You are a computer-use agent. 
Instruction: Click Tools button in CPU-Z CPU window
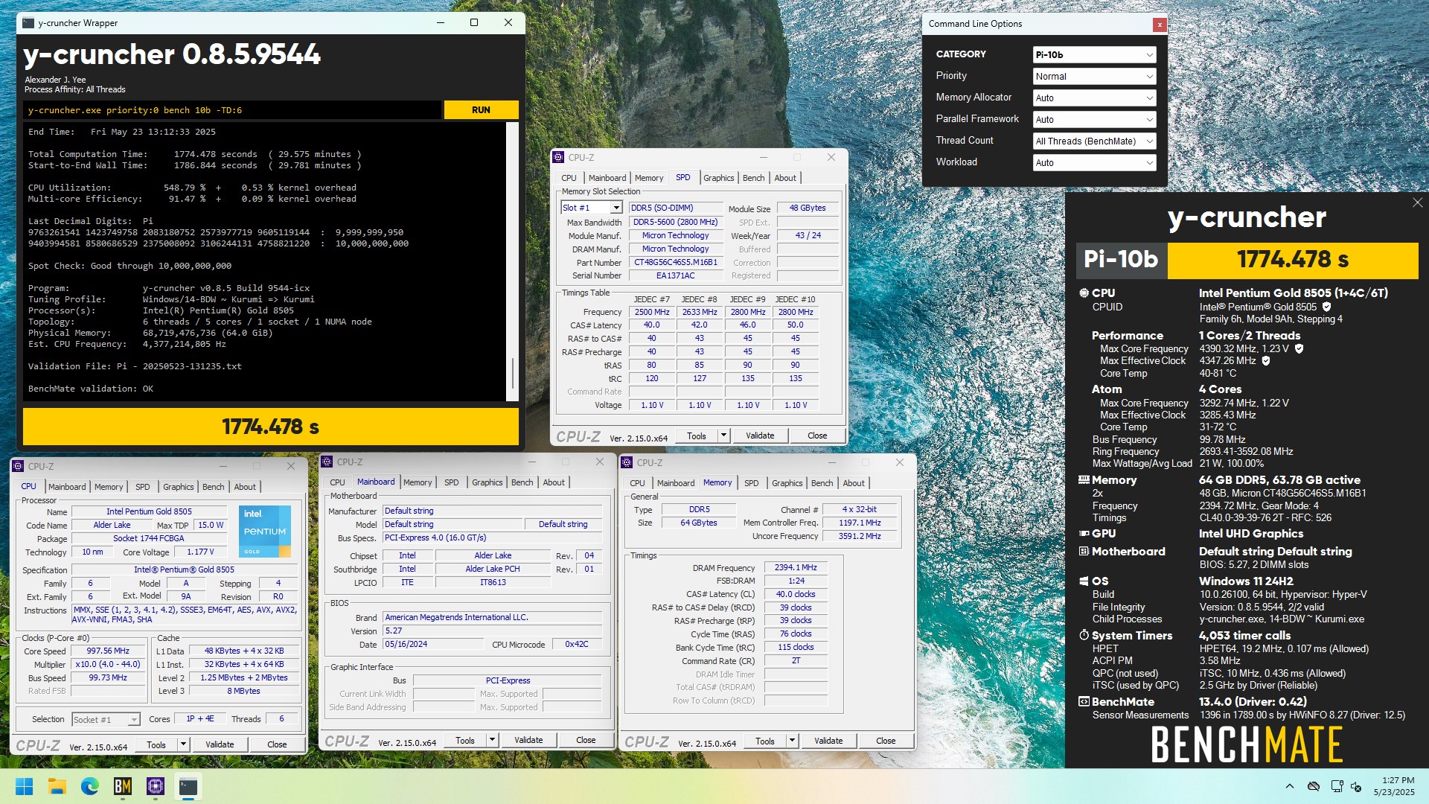tap(156, 744)
